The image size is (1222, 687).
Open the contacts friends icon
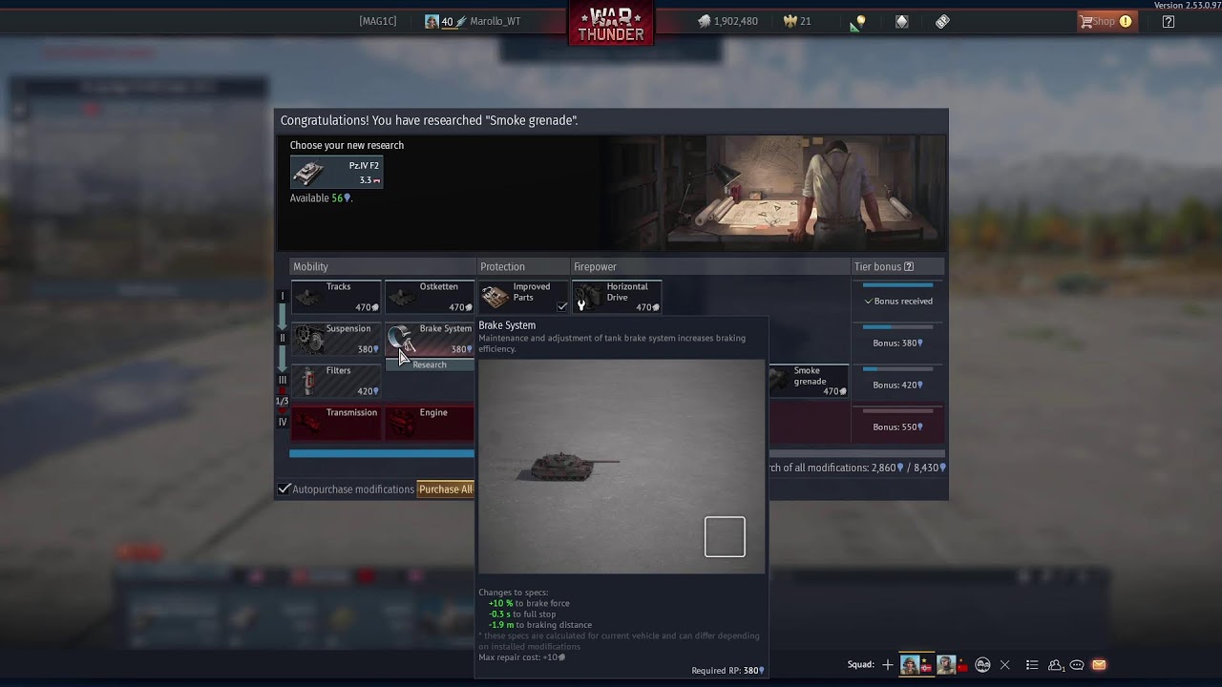tap(1056, 665)
